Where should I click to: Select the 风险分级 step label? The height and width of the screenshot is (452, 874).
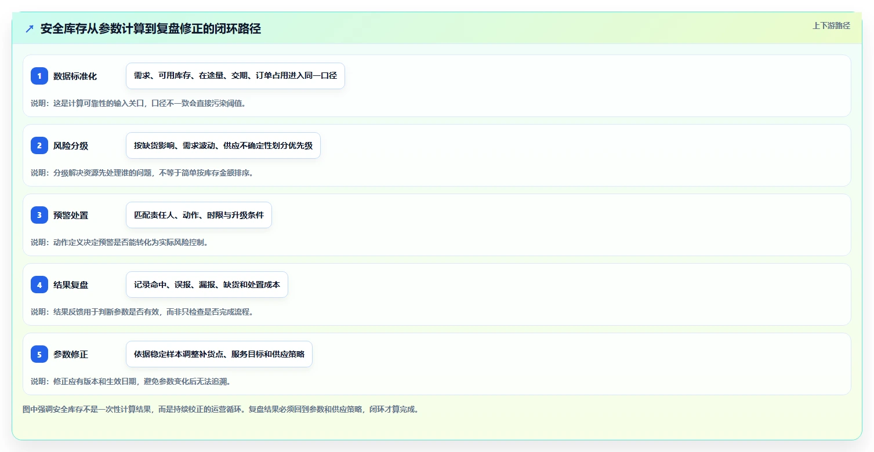point(71,145)
